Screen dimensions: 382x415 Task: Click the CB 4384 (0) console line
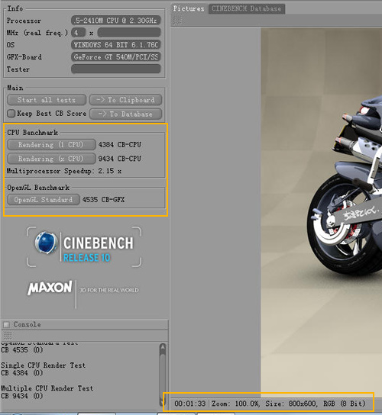[21, 373]
